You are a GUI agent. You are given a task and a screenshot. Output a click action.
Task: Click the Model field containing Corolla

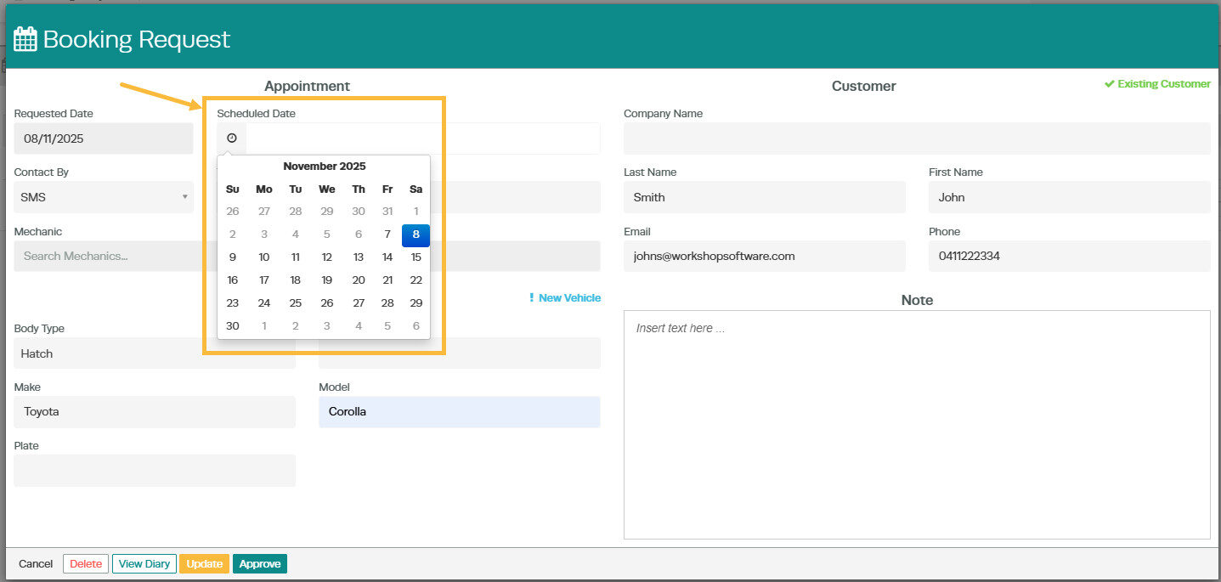click(x=460, y=412)
